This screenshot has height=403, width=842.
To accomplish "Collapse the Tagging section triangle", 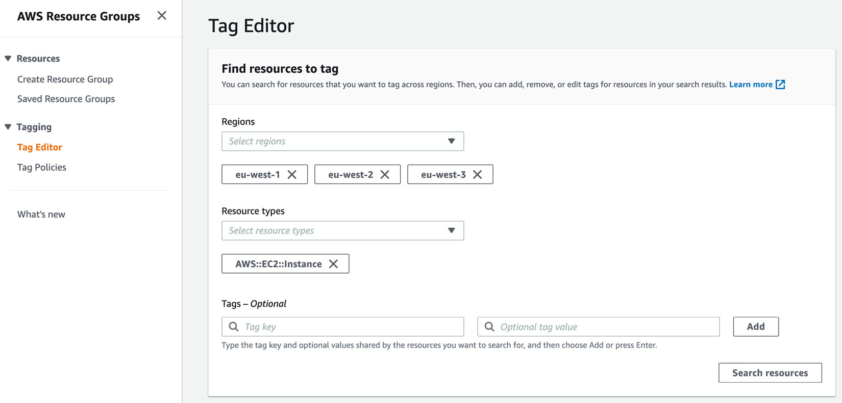I will [8, 127].
